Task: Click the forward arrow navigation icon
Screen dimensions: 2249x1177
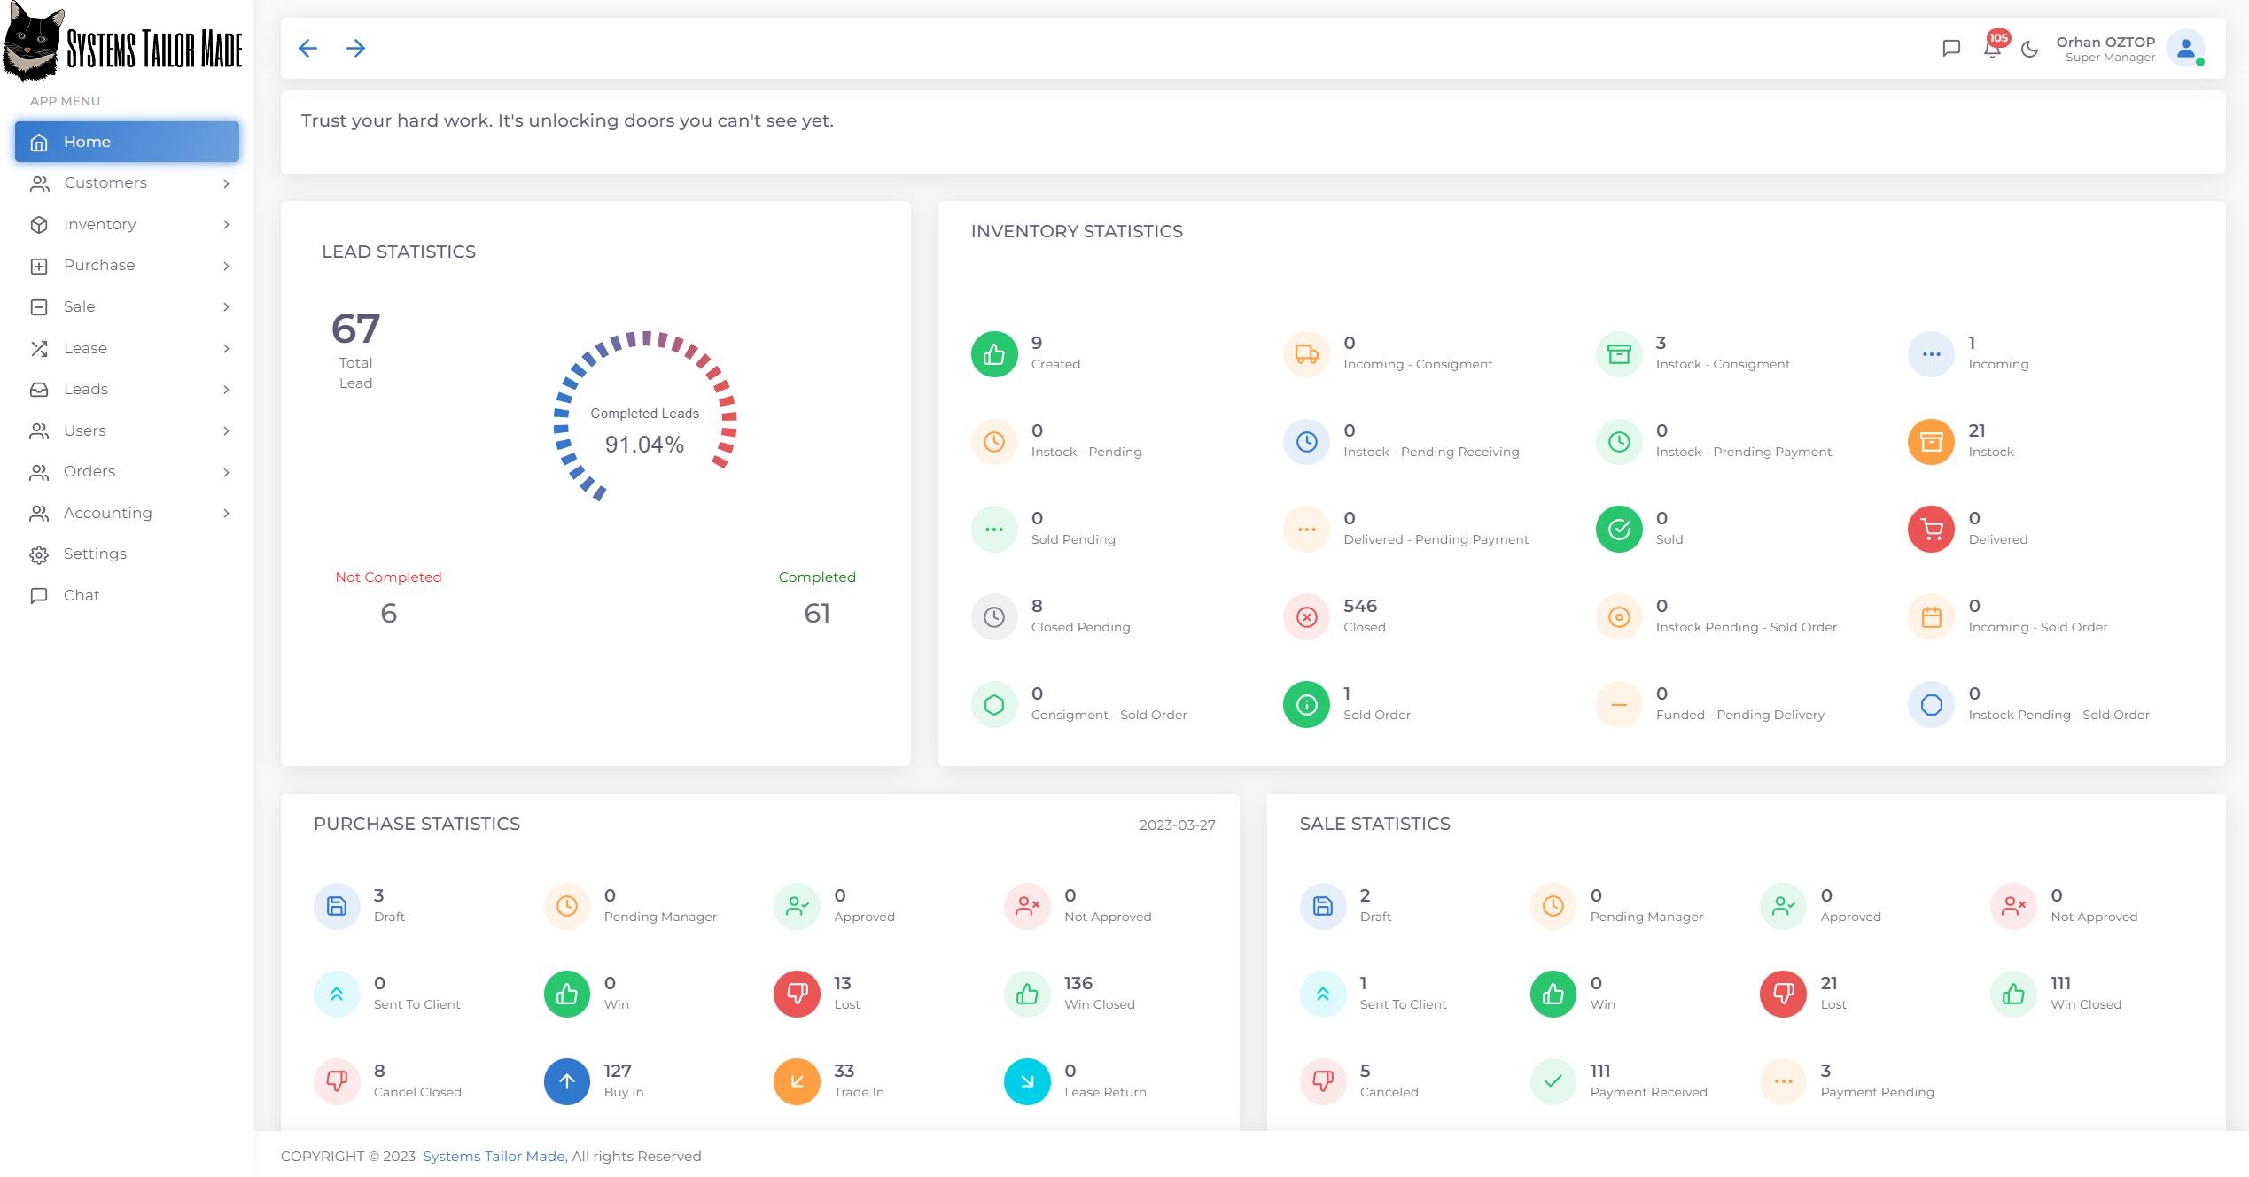Action: 355,49
